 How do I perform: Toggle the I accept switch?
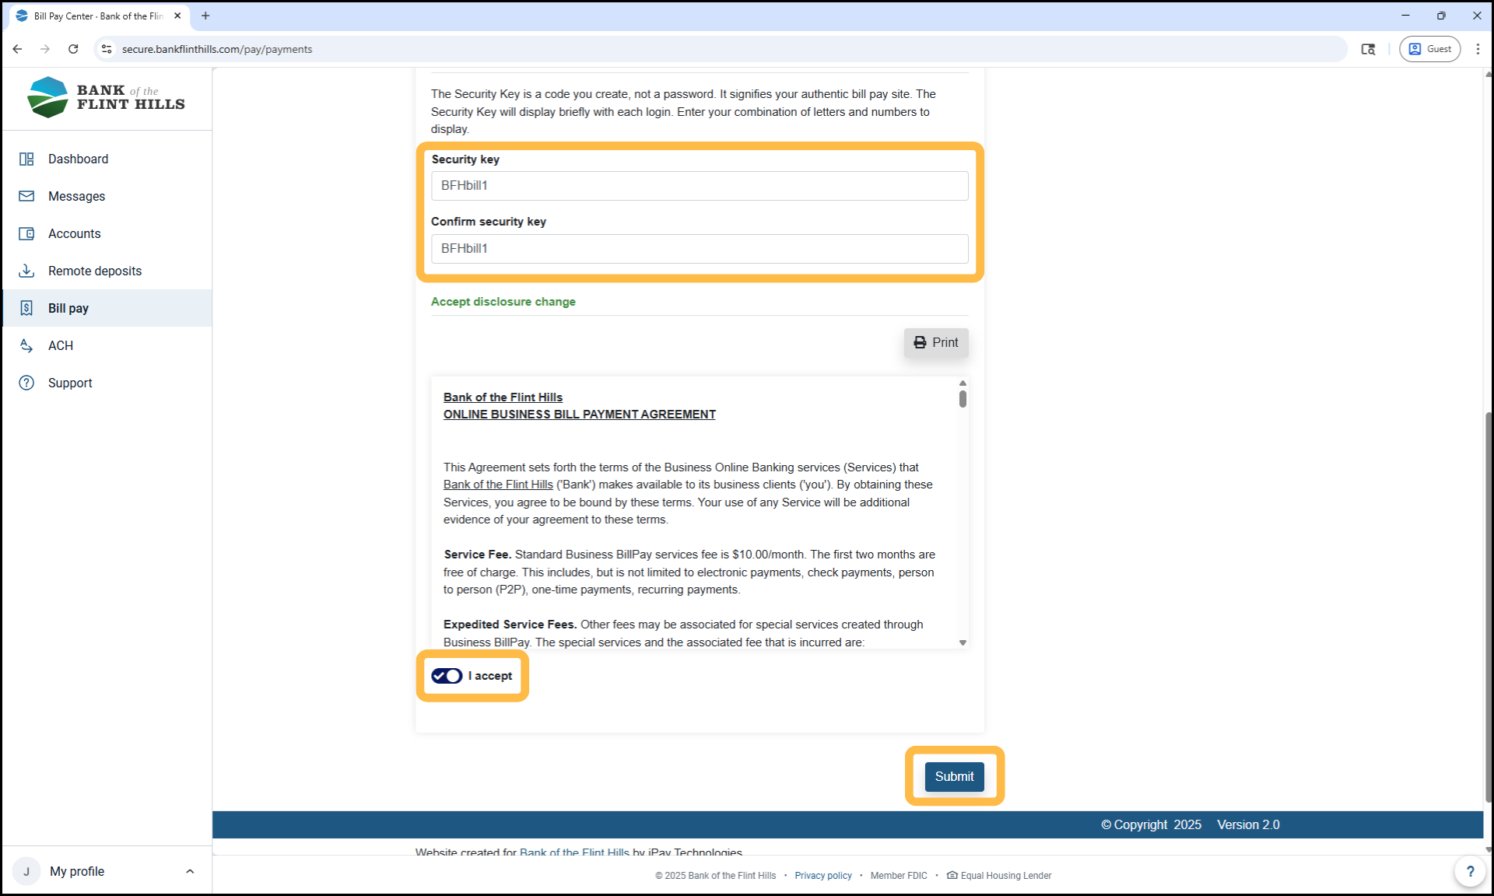coord(447,676)
